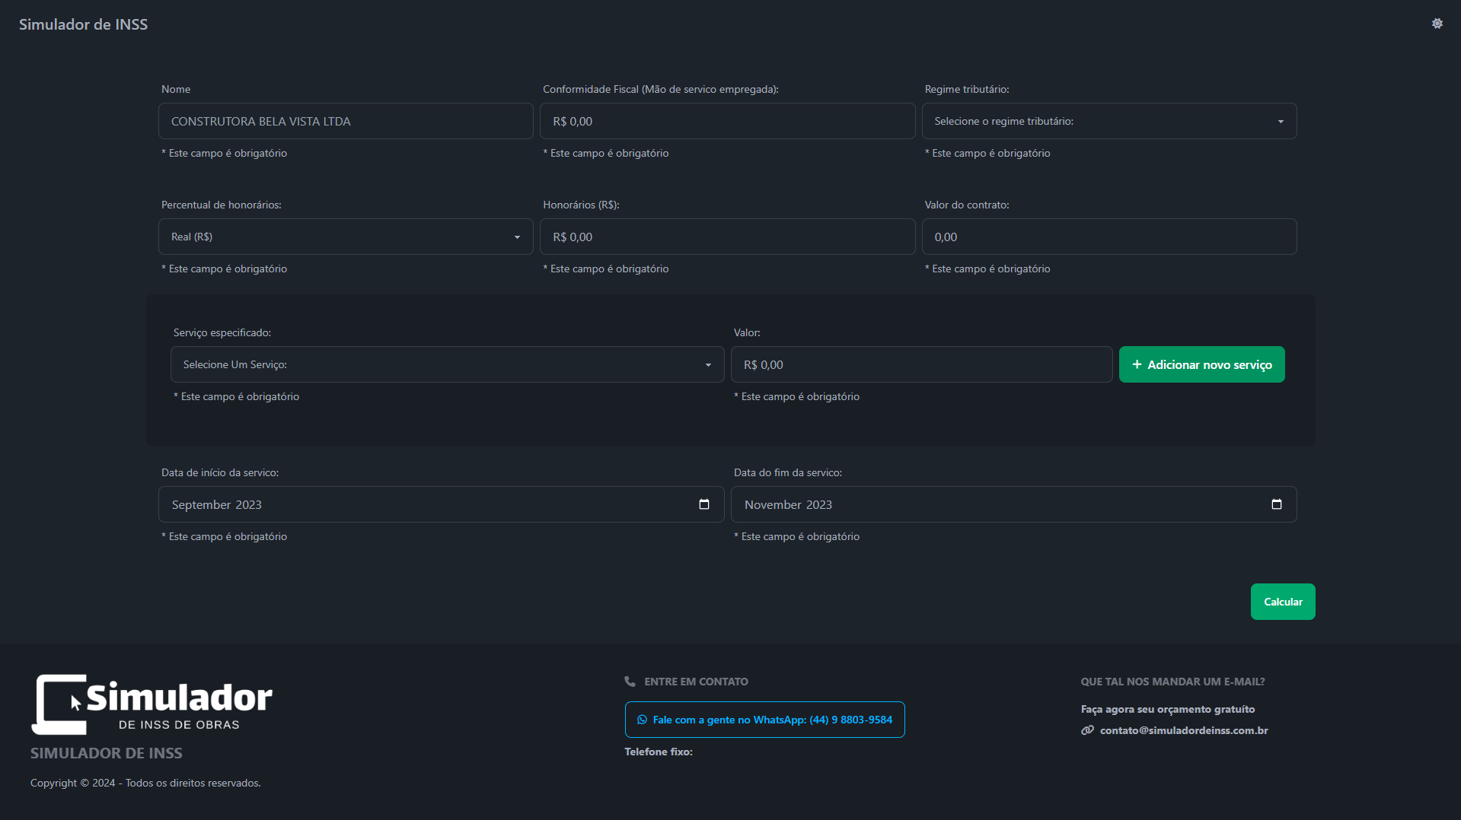
Task: Click the Simulador de INSS header title
Action: [83, 24]
